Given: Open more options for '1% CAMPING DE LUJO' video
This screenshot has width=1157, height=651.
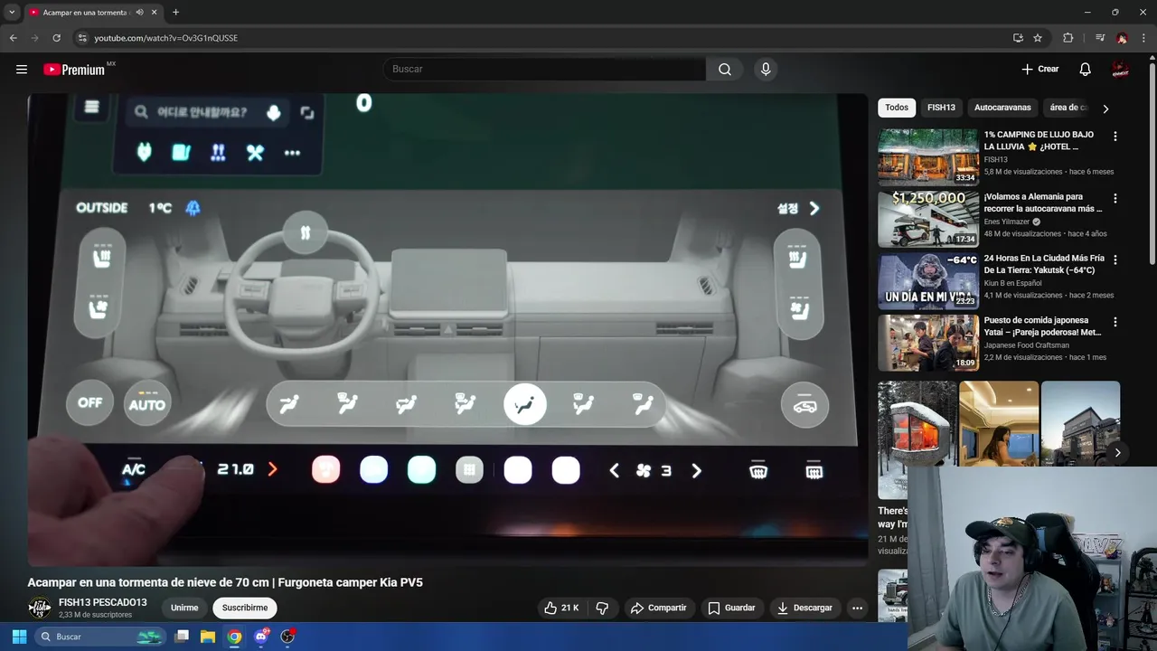Looking at the screenshot, I should 1115,137.
